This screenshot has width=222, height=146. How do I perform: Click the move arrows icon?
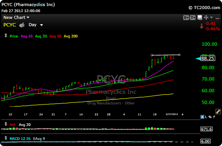pos(206,17)
